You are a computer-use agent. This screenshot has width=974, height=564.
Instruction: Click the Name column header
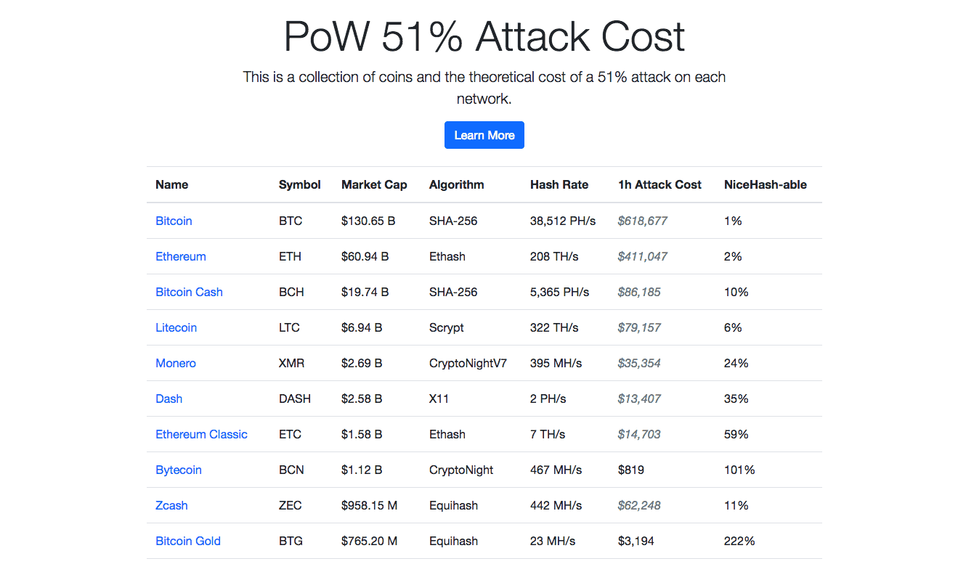pyautogui.click(x=171, y=184)
